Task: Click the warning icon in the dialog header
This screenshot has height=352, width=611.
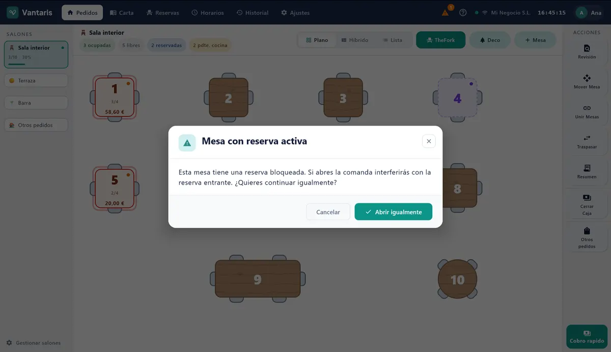Action: pos(187,143)
